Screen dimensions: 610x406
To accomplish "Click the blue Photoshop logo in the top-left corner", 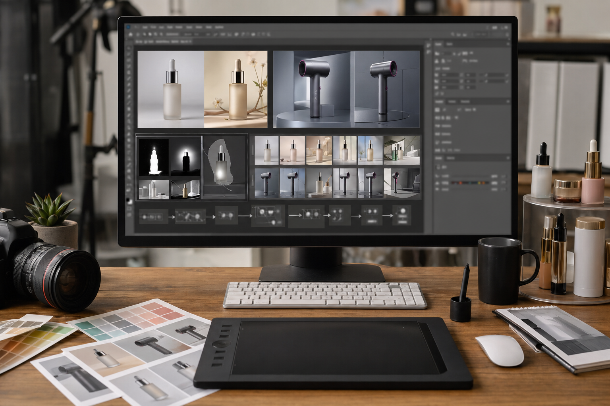I will [128, 27].
